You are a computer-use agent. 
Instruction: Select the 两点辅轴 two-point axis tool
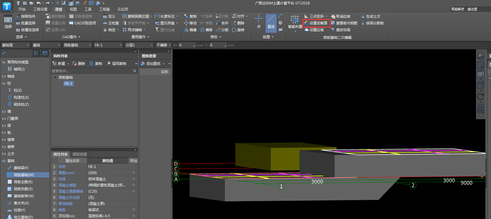134,30
